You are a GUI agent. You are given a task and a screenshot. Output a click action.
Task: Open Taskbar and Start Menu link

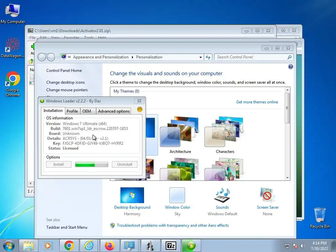67,227
